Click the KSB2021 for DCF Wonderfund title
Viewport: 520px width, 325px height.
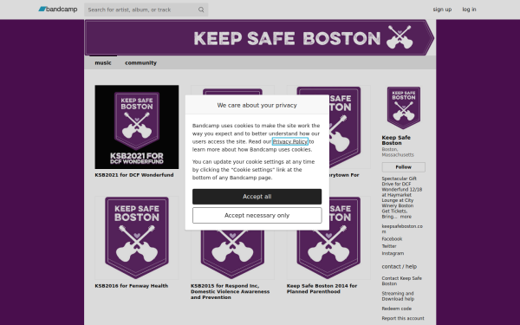[x=134, y=175]
